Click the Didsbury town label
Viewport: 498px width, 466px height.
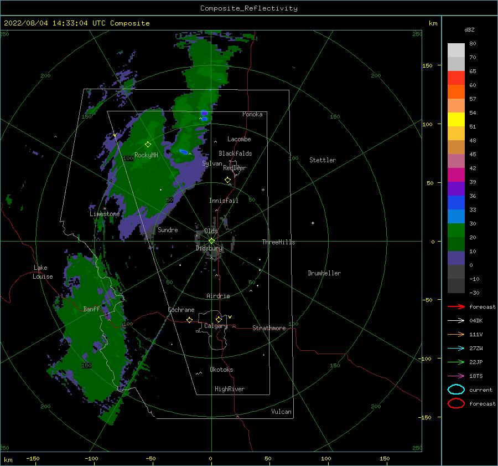(x=209, y=248)
